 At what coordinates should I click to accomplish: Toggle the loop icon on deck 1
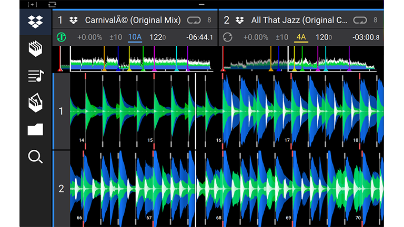(193, 20)
